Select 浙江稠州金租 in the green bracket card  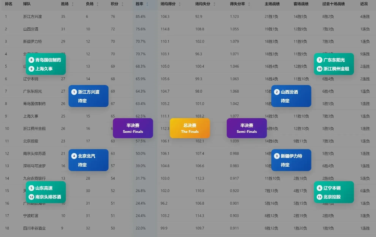(336, 69)
